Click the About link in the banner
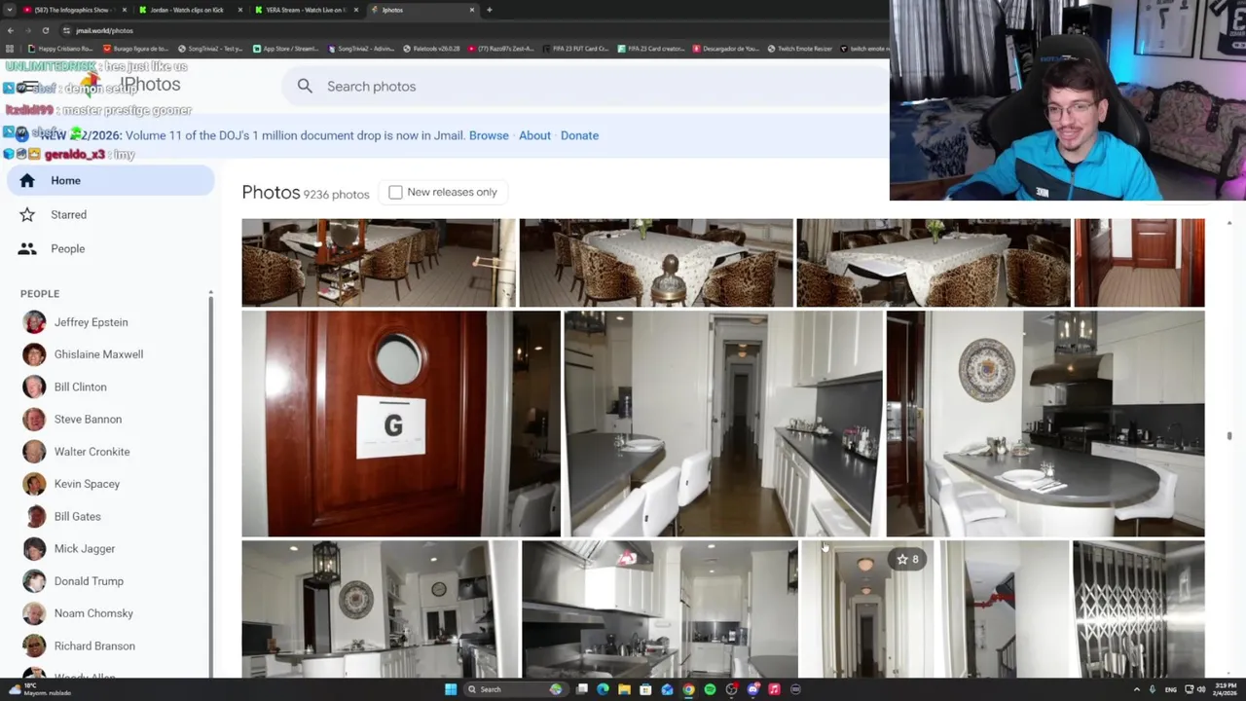 [x=534, y=135]
